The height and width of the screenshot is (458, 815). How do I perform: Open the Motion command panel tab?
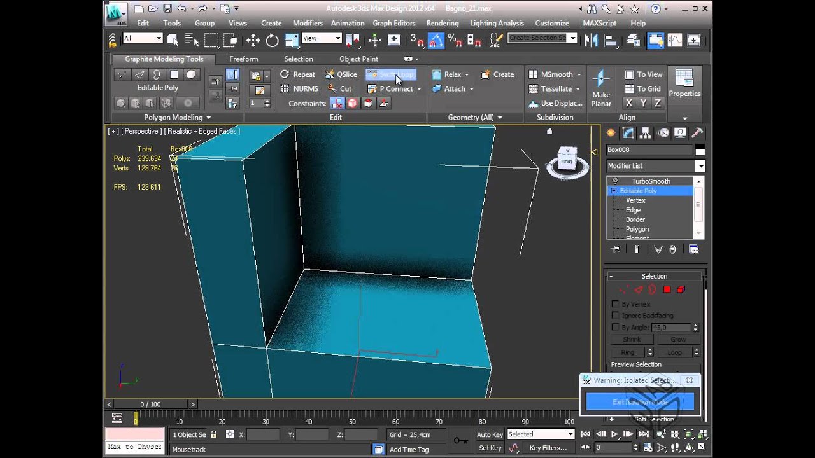tap(663, 133)
